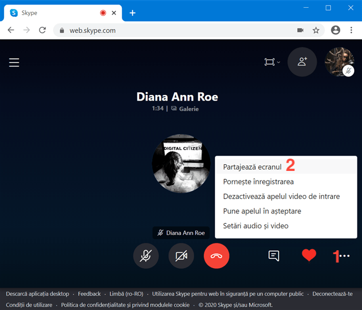Open the three-dots more options menu
The image size is (362, 310).
click(345, 256)
